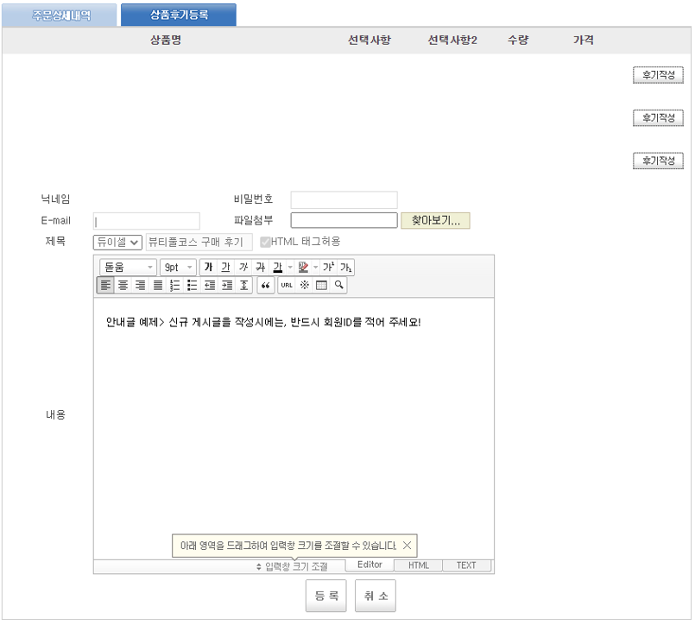This screenshot has width=695, height=625.
Task: Insert a blockquote with the quote icon
Action: 266,286
